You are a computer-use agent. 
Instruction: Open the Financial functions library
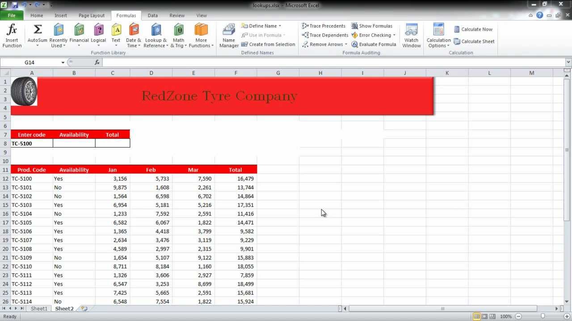point(79,36)
